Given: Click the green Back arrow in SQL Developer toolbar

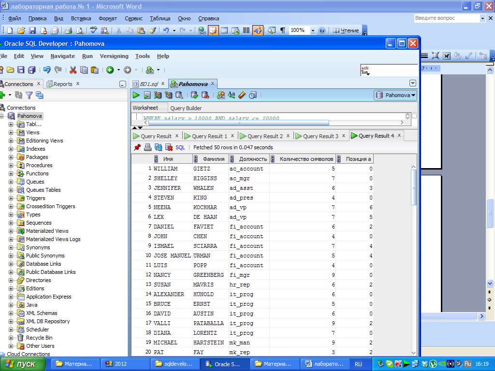Looking at the screenshot, I should tap(110, 70).
